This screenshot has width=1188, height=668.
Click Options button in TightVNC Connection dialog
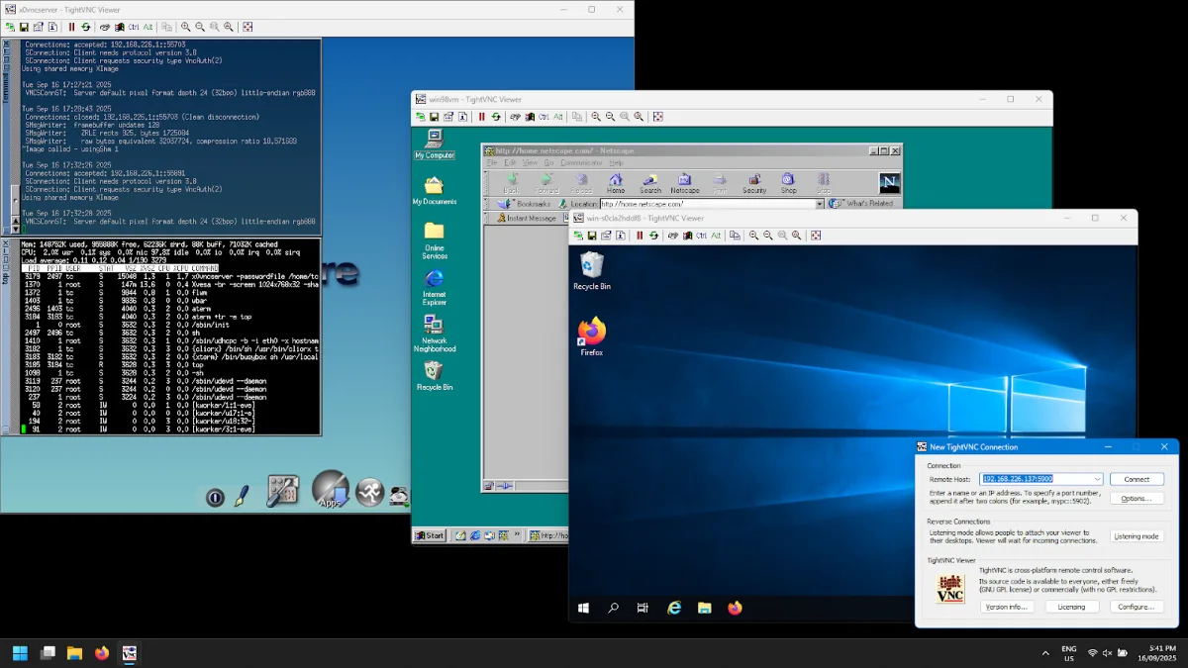(x=1137, y=499)
